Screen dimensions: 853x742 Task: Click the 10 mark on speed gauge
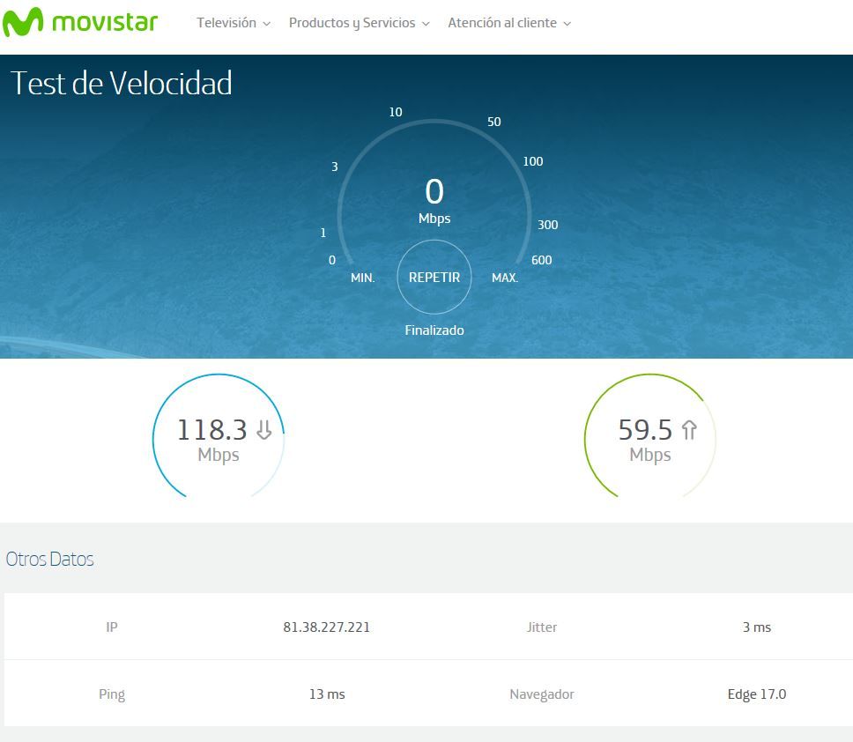point(396,112)
